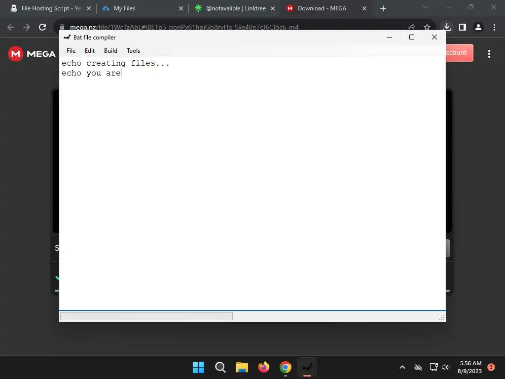Open the MEGA page three-dot menu
Viewport: 505px width, 379px height.
(489, 54)
